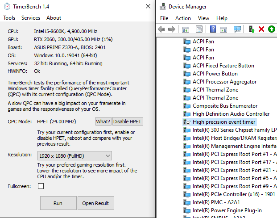Click Services status 32 bit: Running text
This screenshot has width=277, height=218.
coord(68,63)
